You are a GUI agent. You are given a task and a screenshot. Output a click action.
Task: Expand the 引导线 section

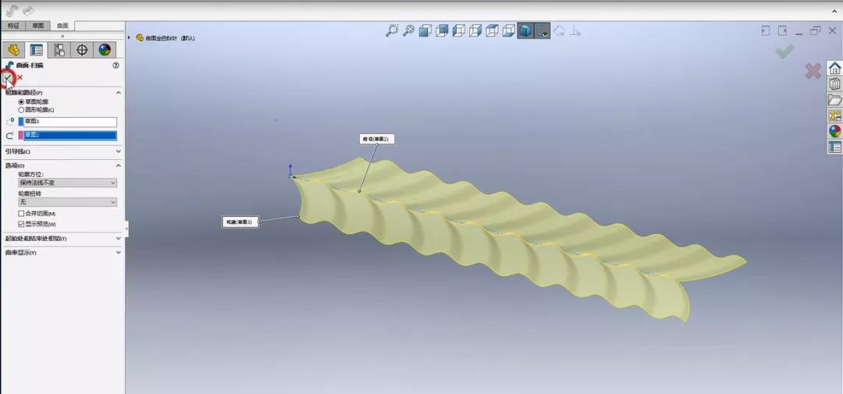pyautogui.click(x=119, y=151)
